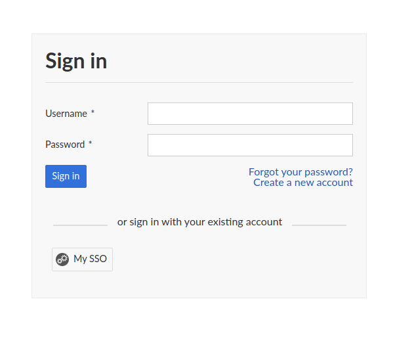
Task: Click the My SSO text label
Action: (90, 259)
